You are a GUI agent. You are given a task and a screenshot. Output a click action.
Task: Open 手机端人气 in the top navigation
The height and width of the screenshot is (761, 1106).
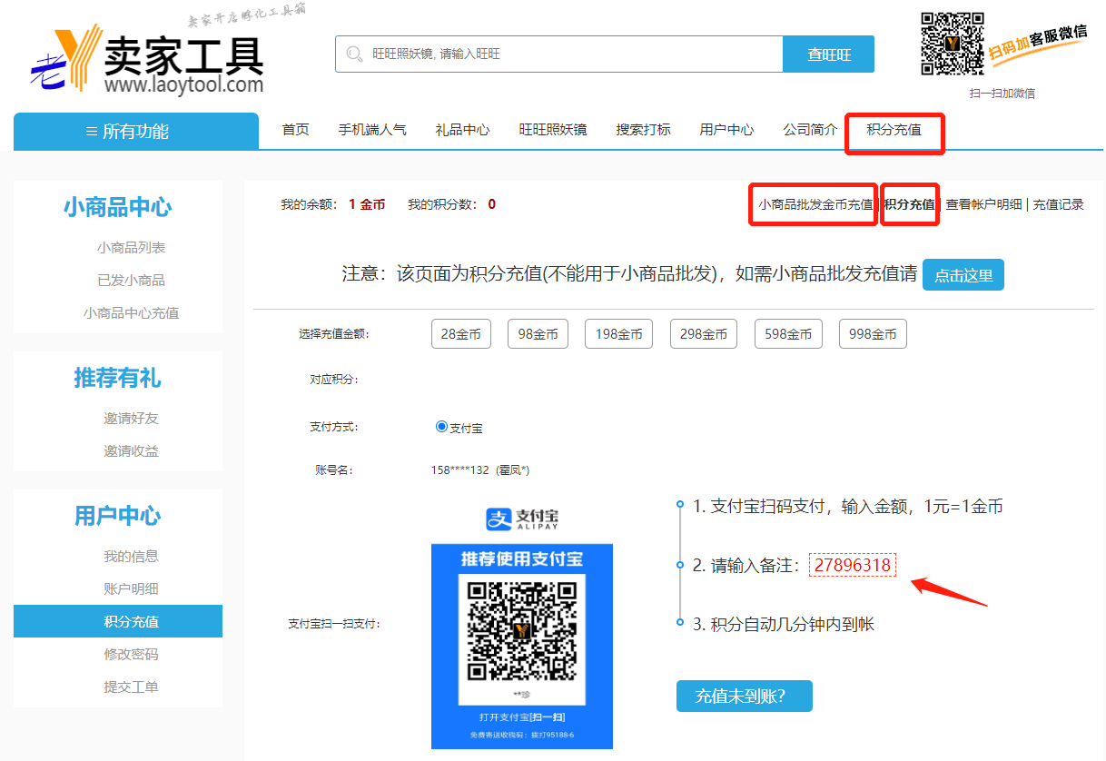coord(372,130)
